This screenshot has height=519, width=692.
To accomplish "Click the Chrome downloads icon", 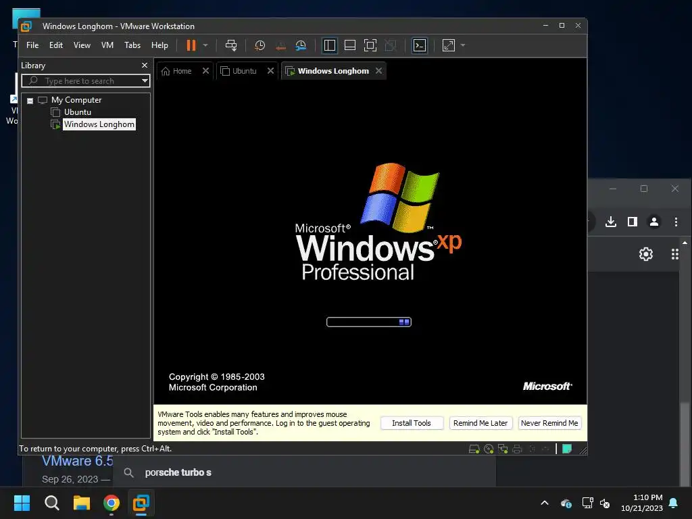I will pos(611,222).
